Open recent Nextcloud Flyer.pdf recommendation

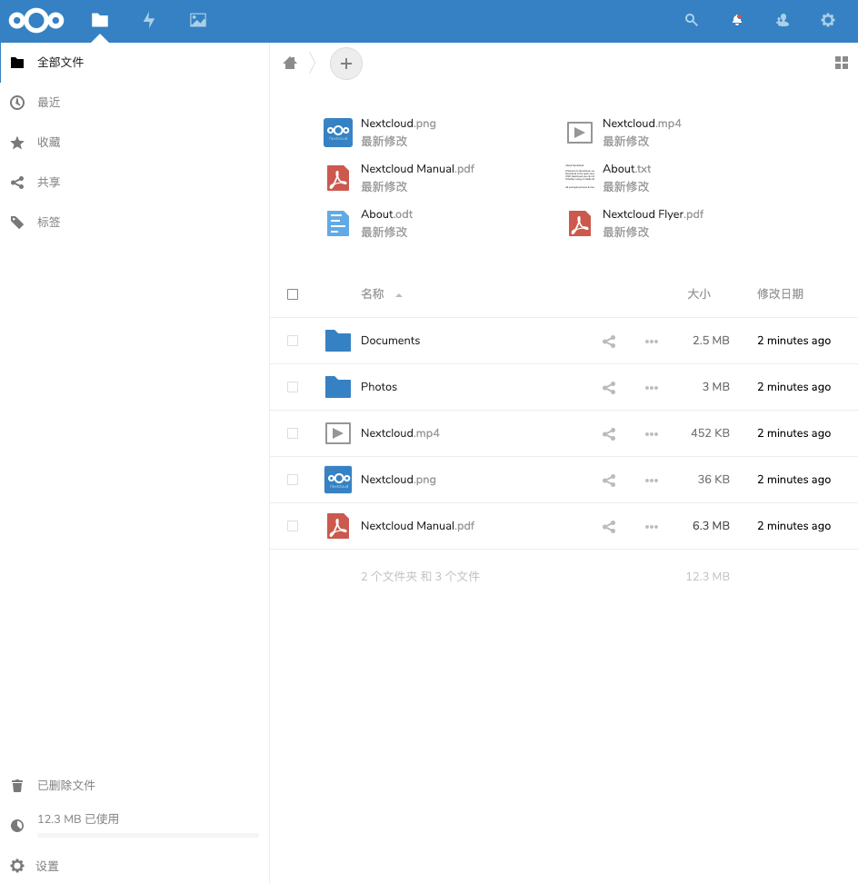click(635, 223)
